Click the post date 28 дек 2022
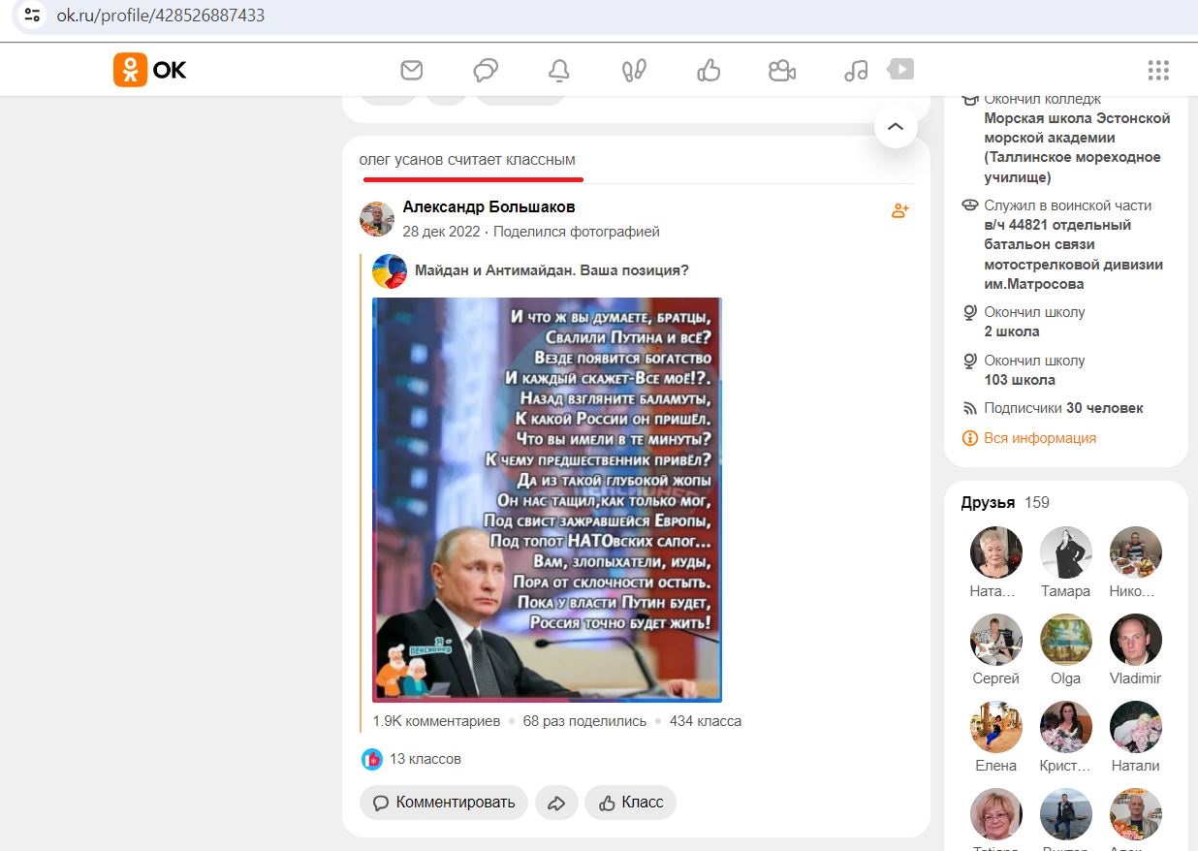The height and width of the screenshot is (851, 1198). [441, 232]
